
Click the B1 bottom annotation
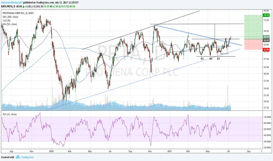(x=202, y=59)
